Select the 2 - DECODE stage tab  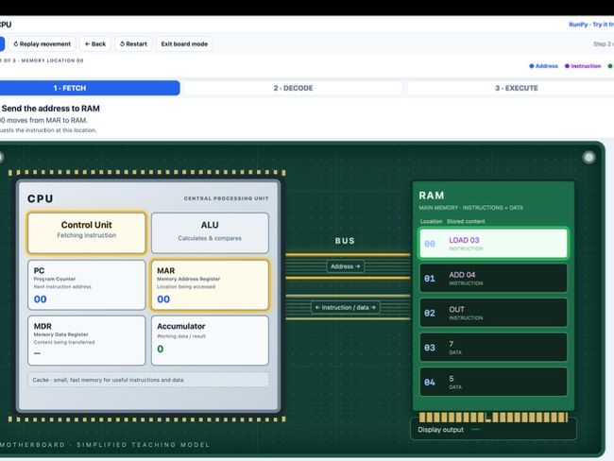tap(293, 88)
